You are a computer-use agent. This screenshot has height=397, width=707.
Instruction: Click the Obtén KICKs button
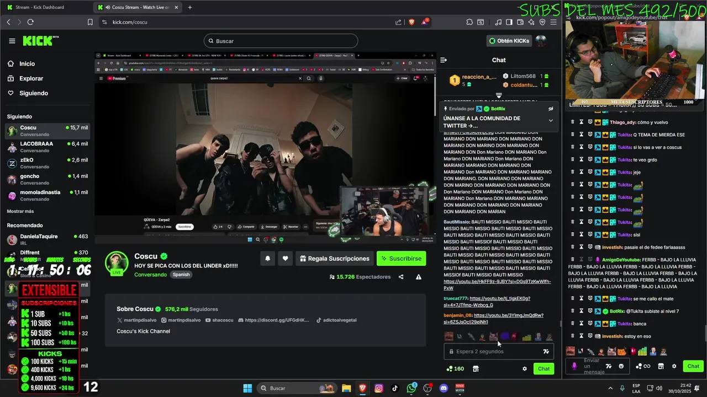[x=509, y=41]
